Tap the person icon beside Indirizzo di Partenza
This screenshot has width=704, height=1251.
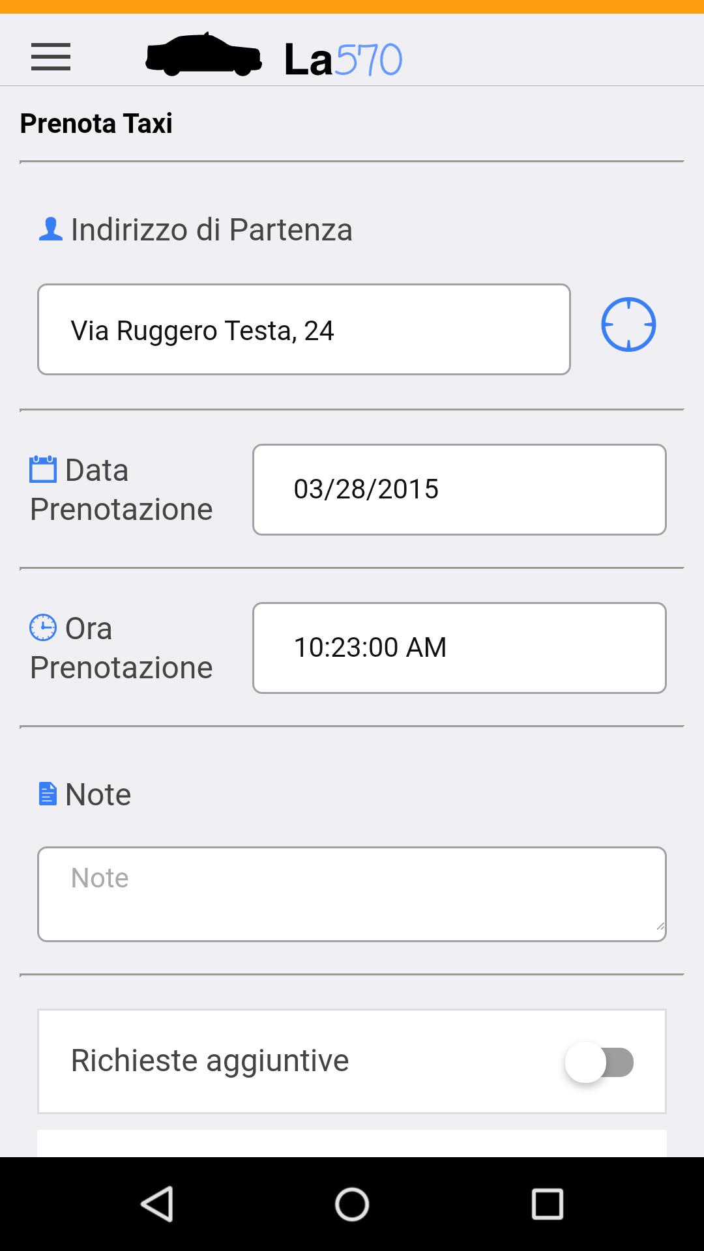click(x=50, y=229)
